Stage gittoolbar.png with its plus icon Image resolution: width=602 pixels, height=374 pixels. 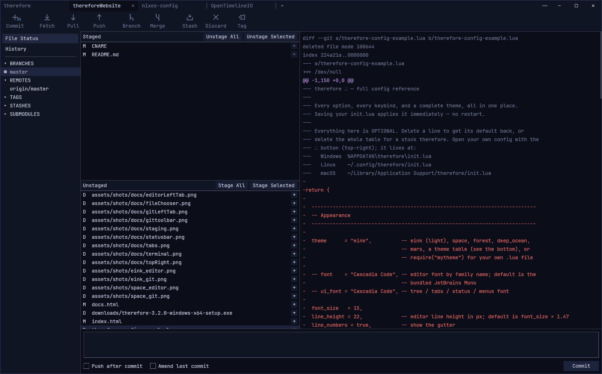point(294,220)
